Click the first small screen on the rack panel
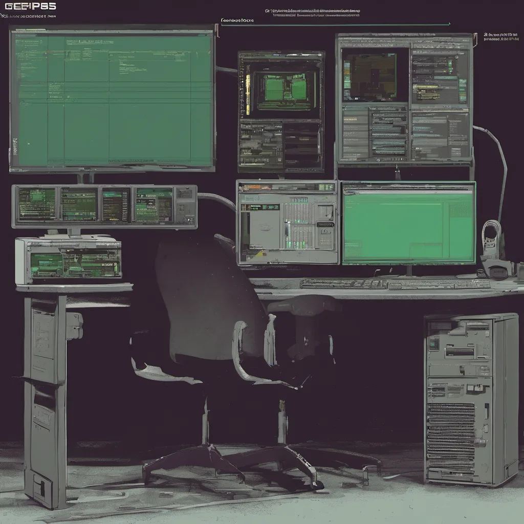Screen dimensions: 524x524 [37, 204]
